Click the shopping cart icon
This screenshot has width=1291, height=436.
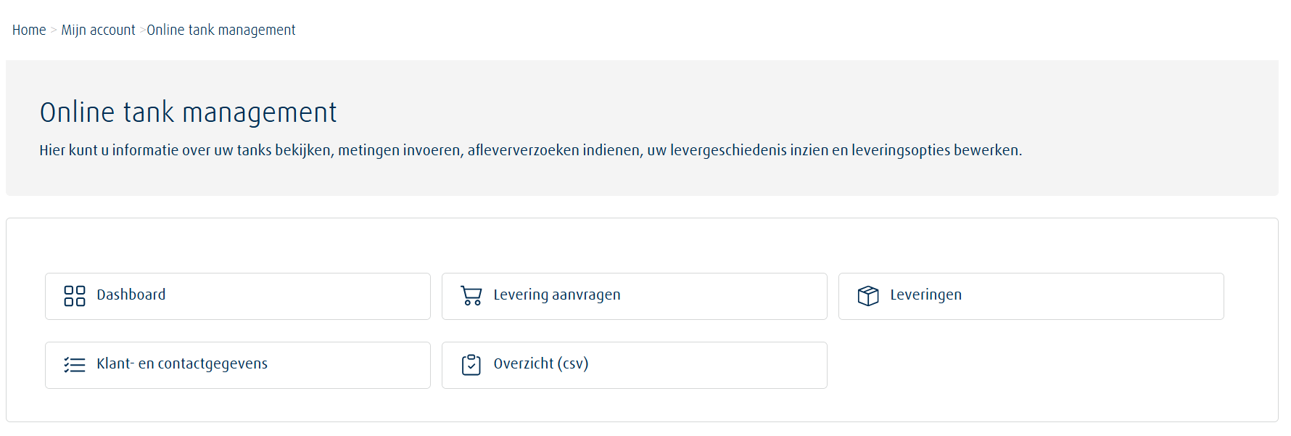click(471, 296)
